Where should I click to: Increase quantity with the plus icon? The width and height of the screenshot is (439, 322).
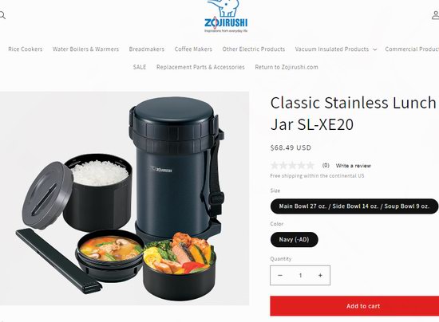[320, 275]
